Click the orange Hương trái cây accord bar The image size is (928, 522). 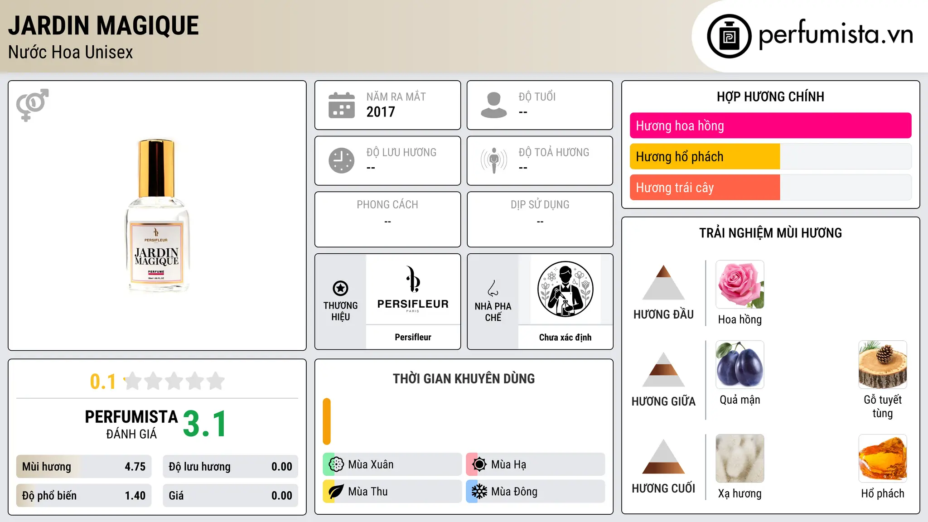(705, 188)
